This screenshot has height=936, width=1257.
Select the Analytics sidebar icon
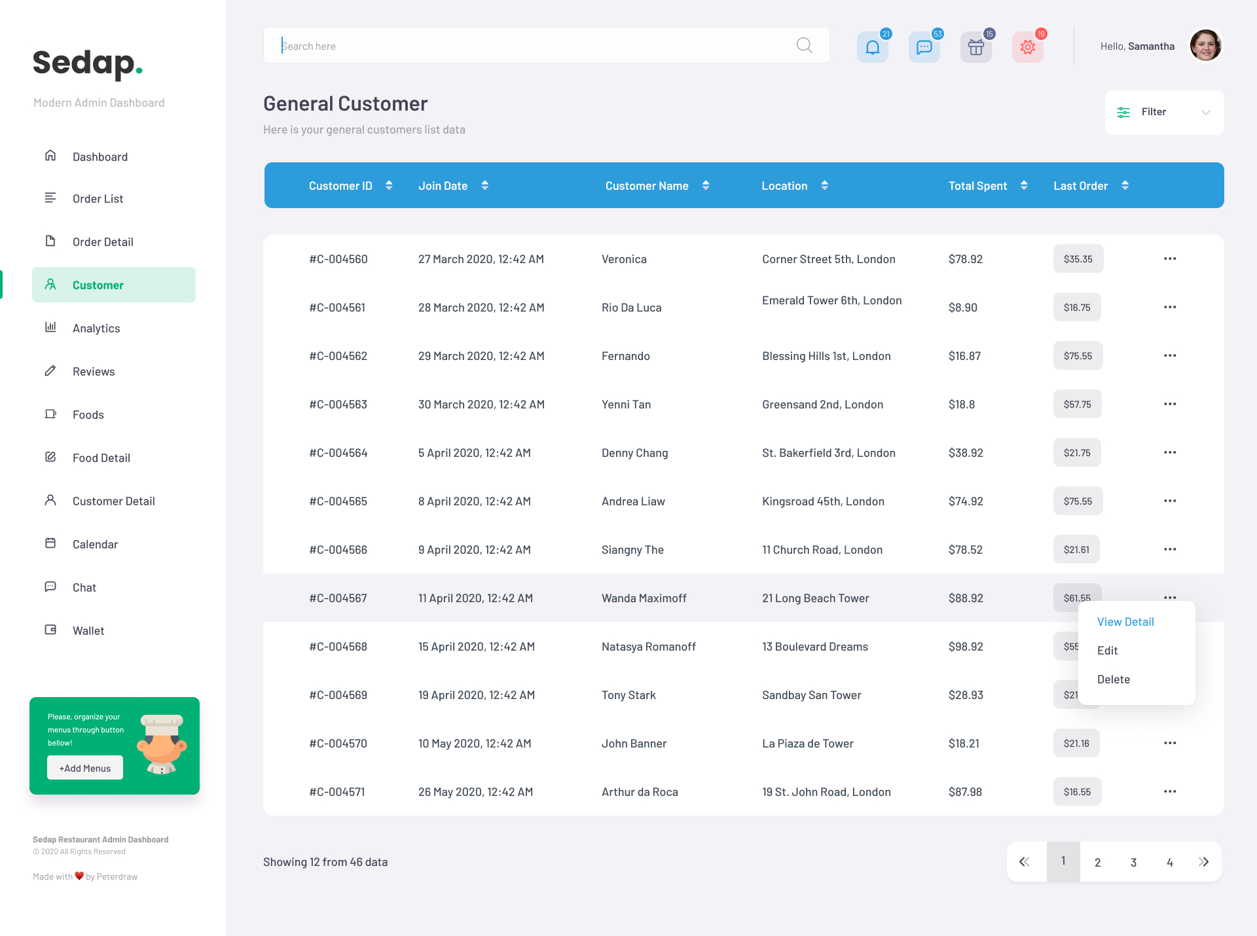51,328
